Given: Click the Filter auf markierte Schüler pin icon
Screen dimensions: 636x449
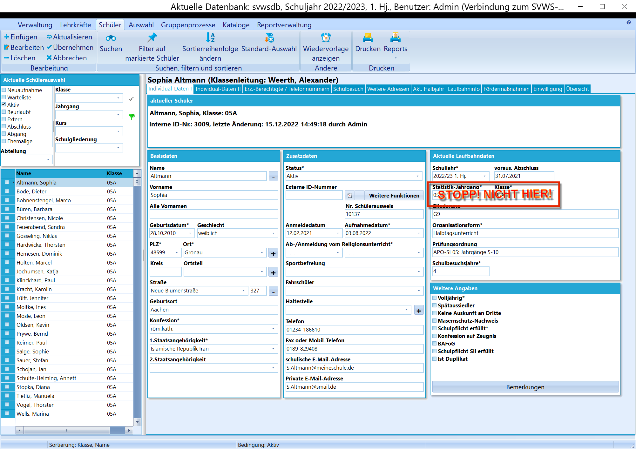Looking at the screenshot, I should (x=152, y=38).
